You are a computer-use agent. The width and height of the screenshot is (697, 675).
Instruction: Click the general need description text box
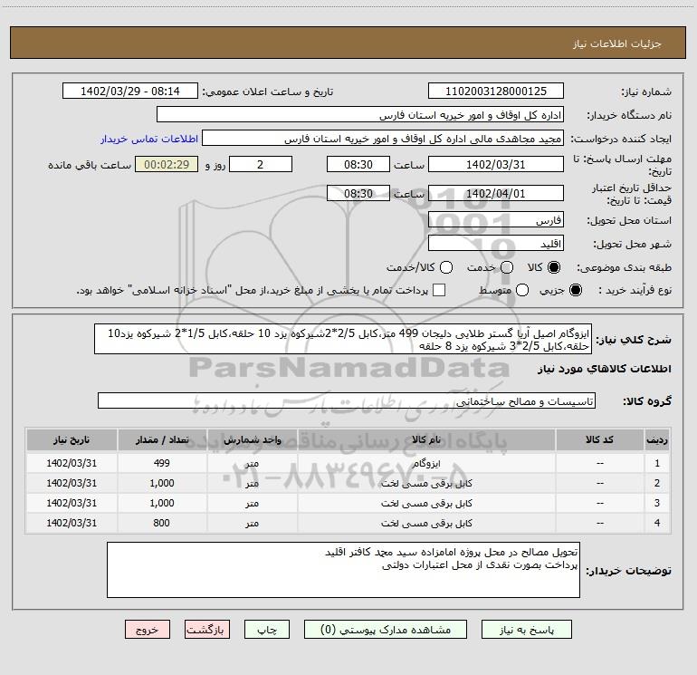coord(343,339)
